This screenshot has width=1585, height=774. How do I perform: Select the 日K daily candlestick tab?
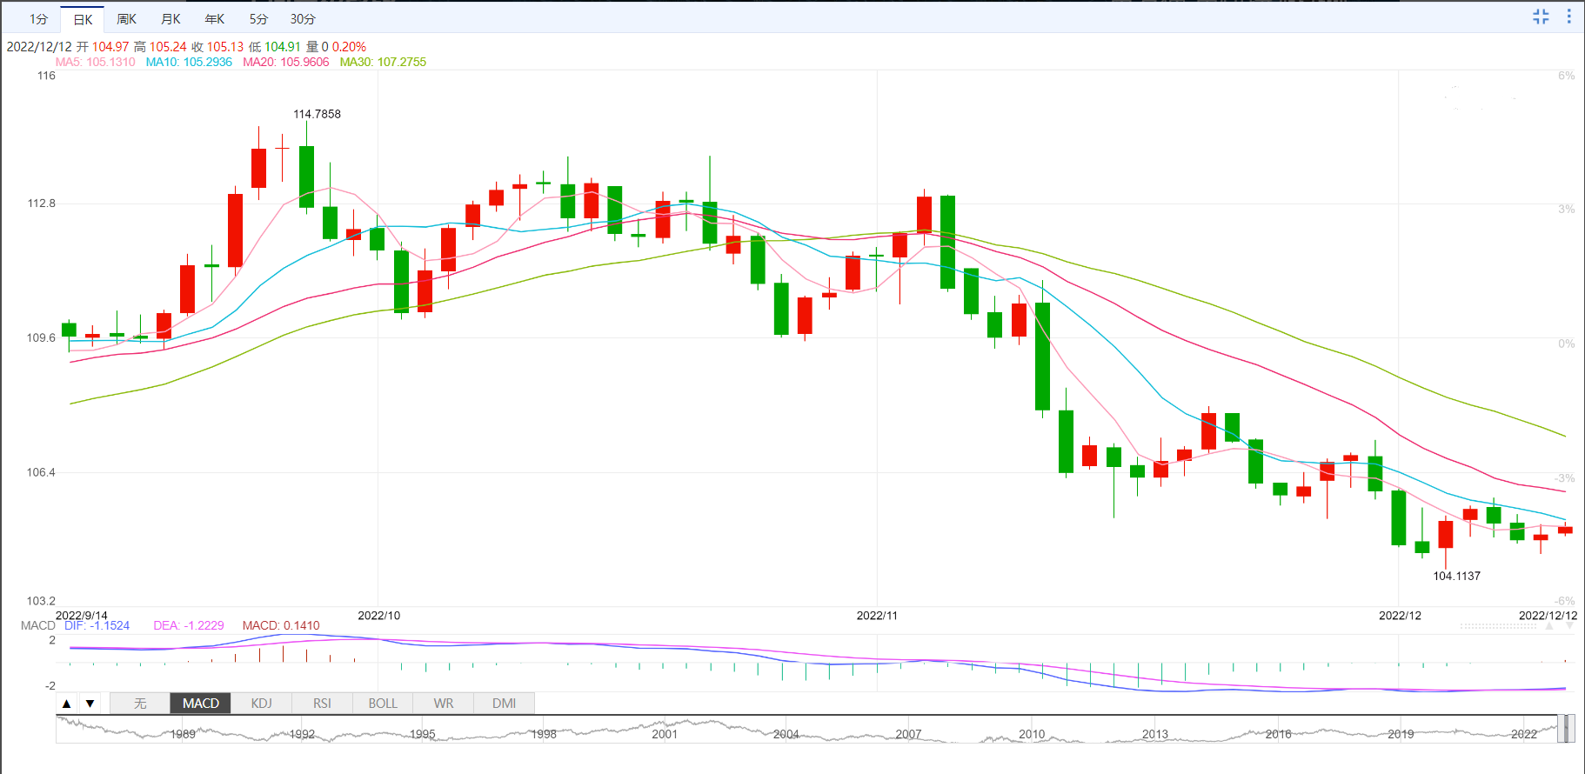(x=83, y=19)
